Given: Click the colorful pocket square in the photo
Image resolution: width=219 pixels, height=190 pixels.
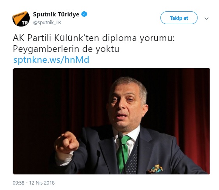Looking at the screenshot, I should click(155, 169).
